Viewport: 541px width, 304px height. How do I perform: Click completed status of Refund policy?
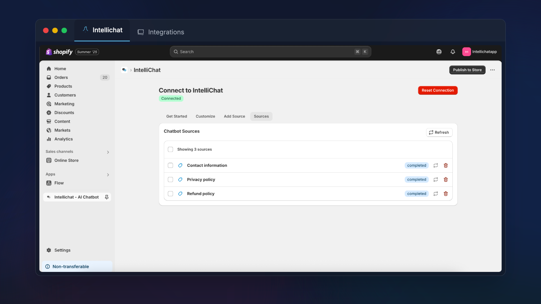click(x=417, y=194)
